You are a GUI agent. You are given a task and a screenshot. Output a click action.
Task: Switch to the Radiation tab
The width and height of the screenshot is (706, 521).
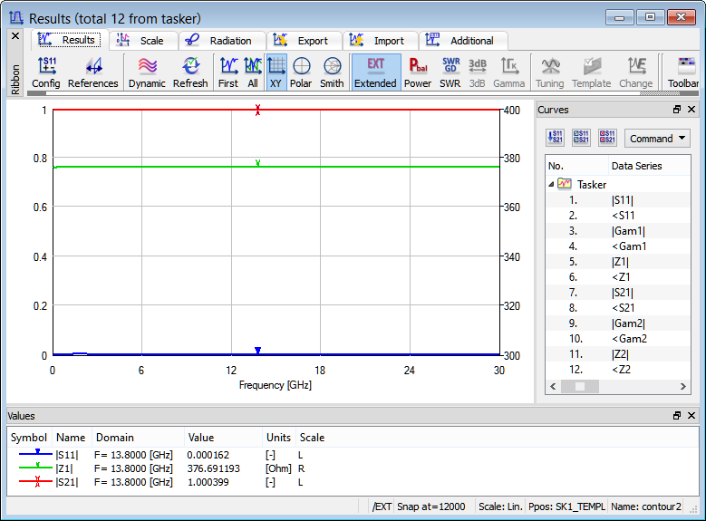tap(221, 41)
